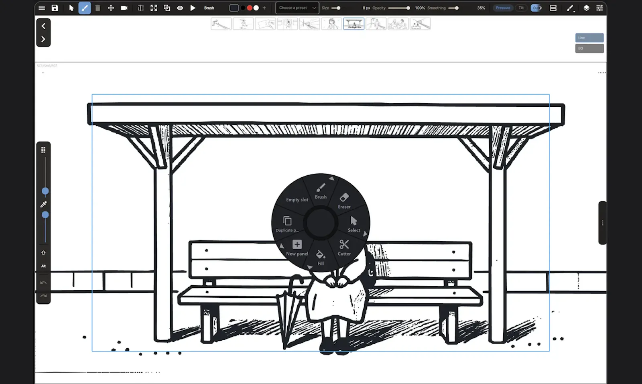Open the girl portrait panel thumbnail
Image resolution: width=642 pixels, height=384 pixels.
pos(331,24)
